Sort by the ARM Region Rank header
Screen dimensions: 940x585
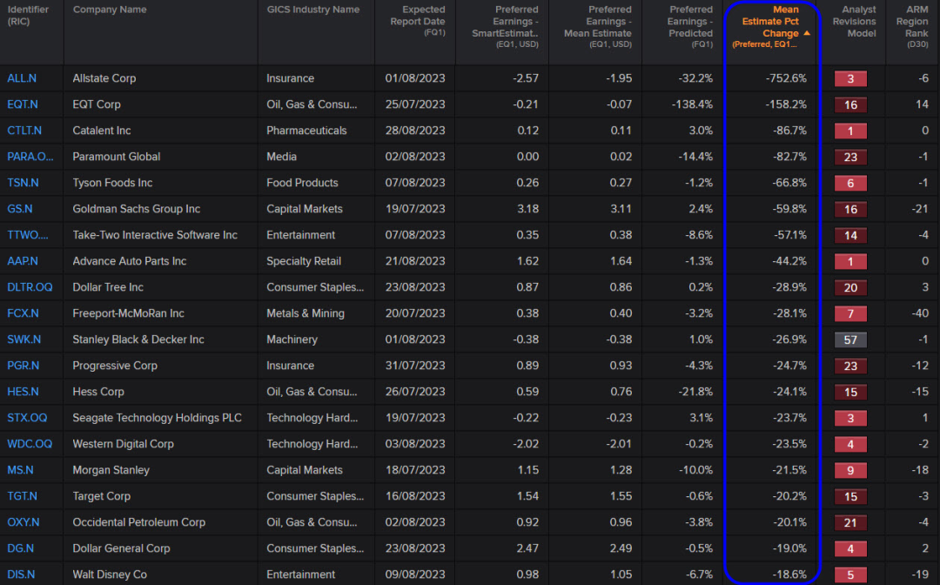(x=912, y=26)
